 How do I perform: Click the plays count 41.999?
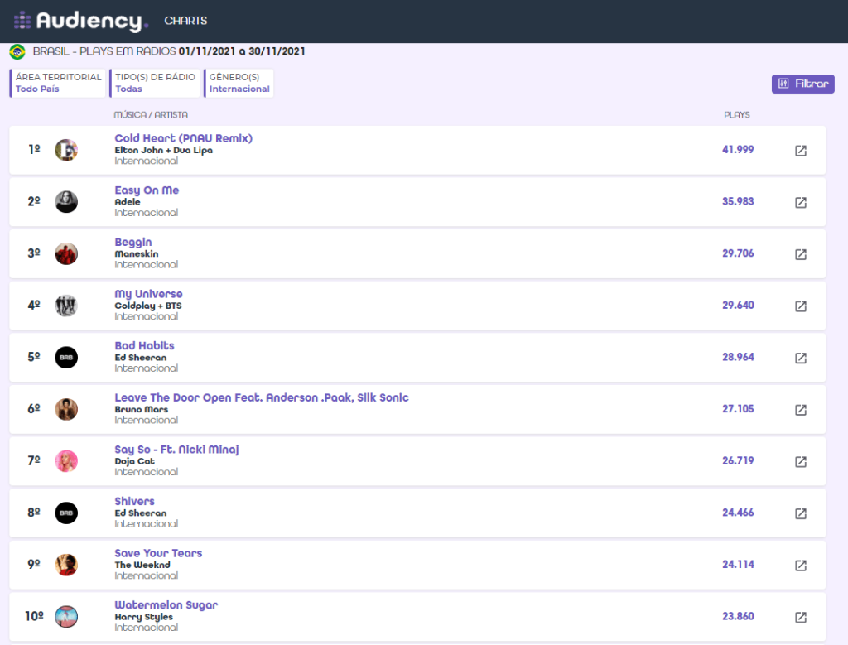click(x=738, y=150)
